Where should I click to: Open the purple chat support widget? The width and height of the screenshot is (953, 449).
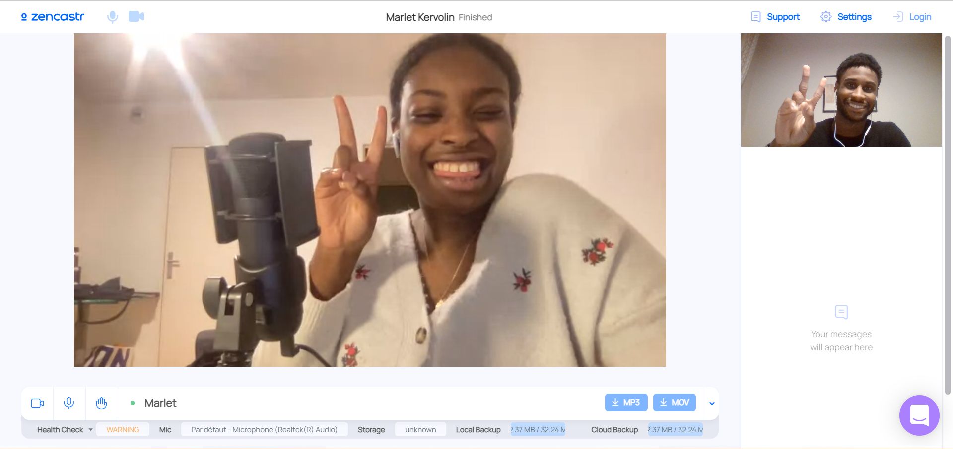coord(919,415)
